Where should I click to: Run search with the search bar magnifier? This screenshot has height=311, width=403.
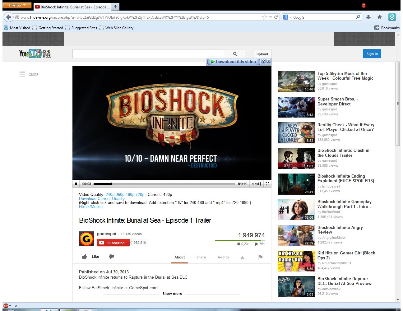[x=358, y=17]
